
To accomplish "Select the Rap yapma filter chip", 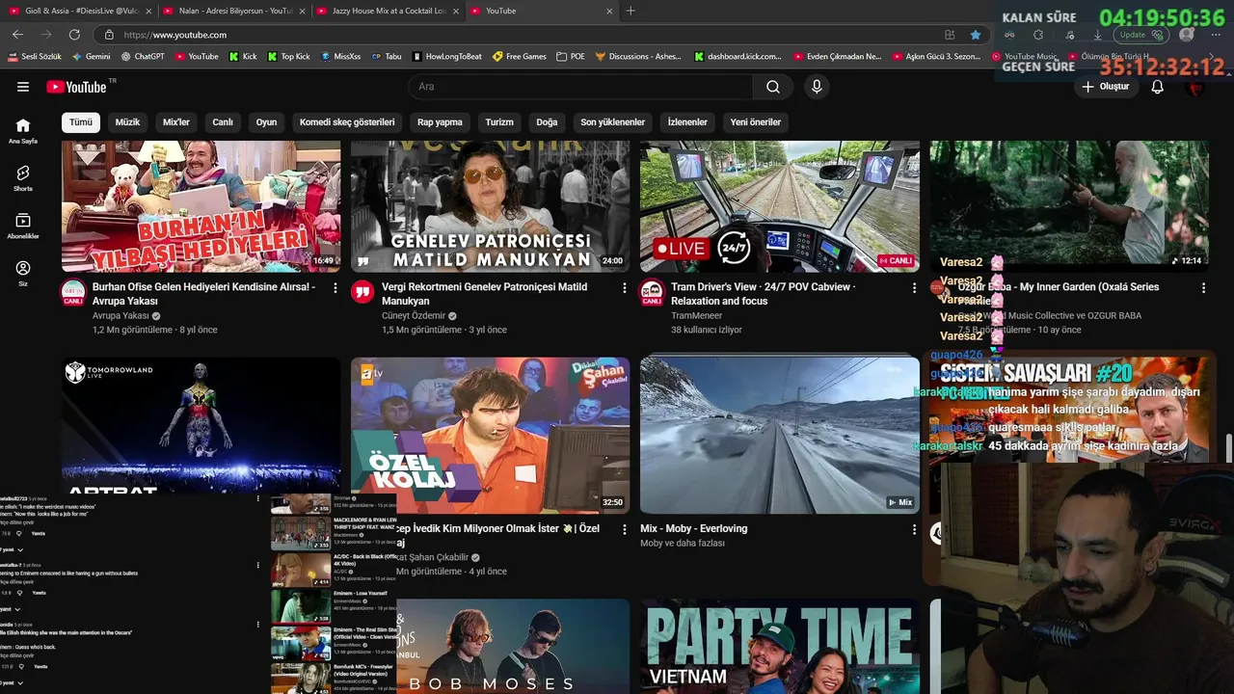I will pyautogui.click(x=440, y=122).
